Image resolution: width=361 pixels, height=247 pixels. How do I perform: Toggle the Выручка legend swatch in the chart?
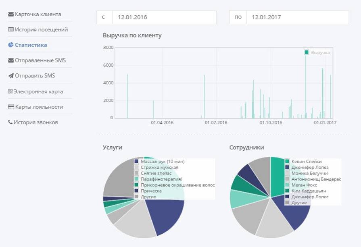pos(307,52)
